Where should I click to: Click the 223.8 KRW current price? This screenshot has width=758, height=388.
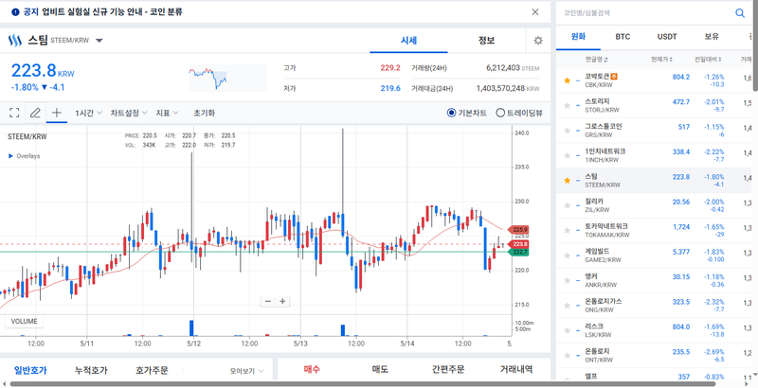pos(43,71)
